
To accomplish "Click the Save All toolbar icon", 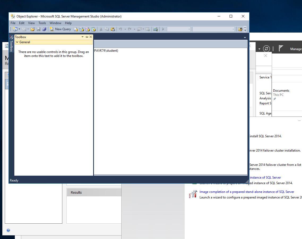I will (44, 29).
